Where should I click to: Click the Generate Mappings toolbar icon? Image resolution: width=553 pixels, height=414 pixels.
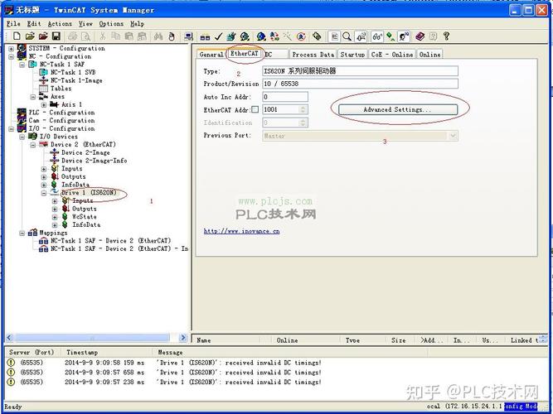point(205,36)
